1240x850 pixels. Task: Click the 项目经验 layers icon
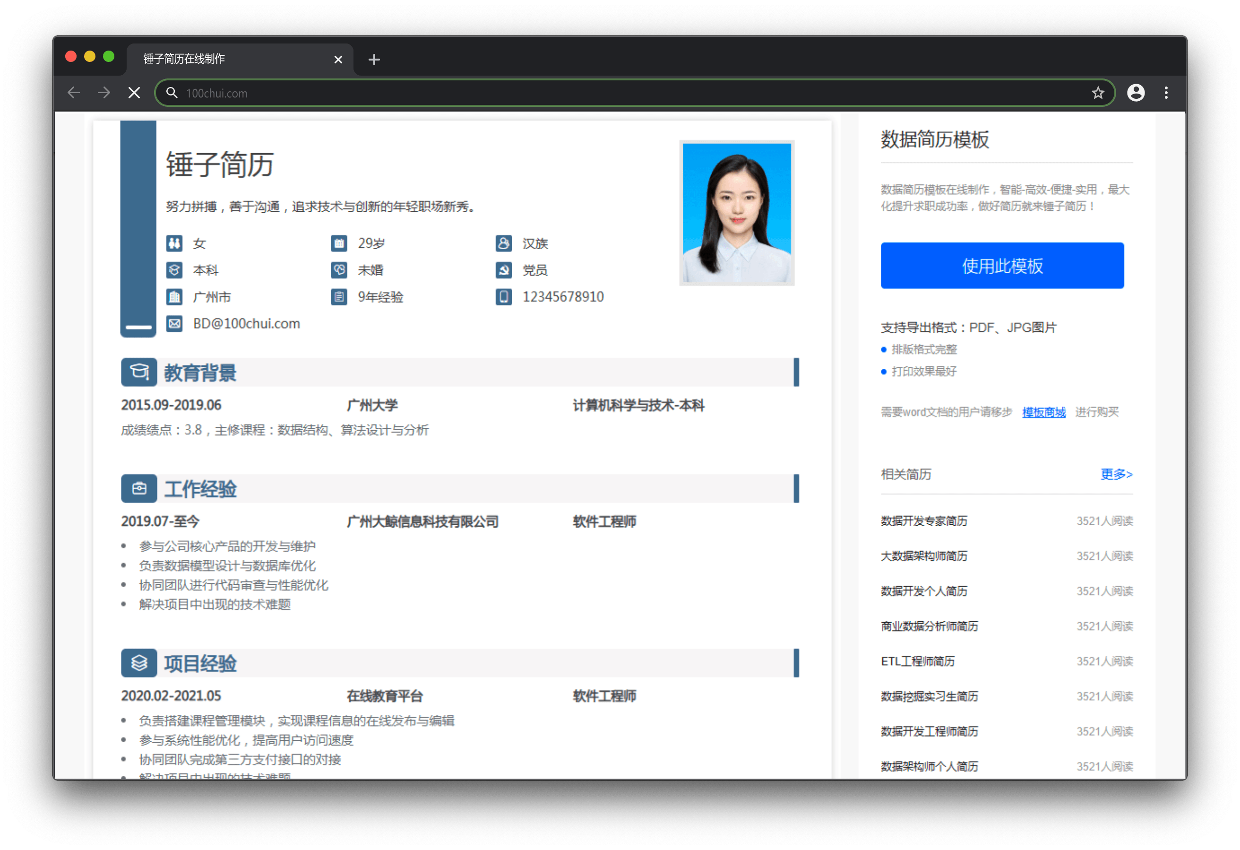click(139, 663)
